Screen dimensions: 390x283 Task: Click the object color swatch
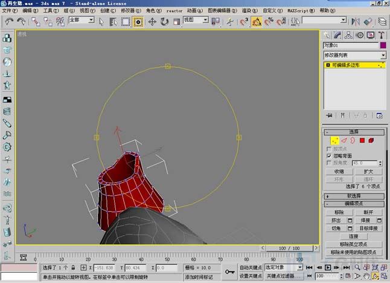click(383, 45)
